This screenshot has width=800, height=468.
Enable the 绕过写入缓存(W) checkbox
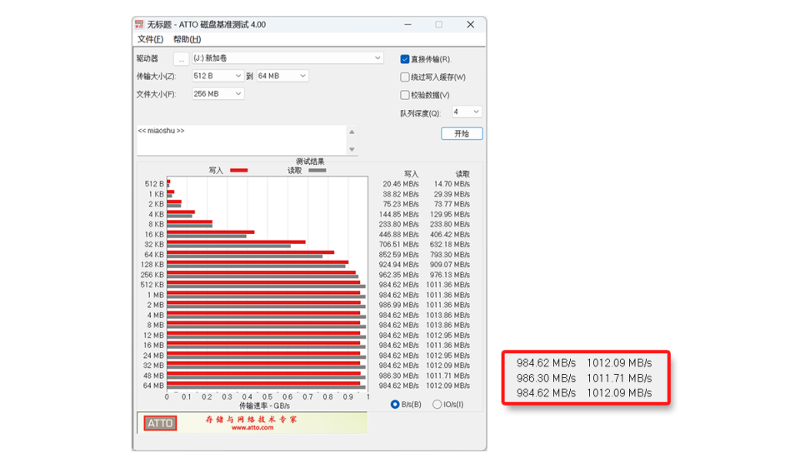(405, 77)
